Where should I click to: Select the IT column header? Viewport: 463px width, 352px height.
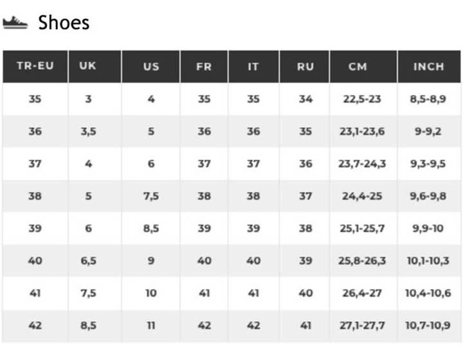(x=253, y=66)
